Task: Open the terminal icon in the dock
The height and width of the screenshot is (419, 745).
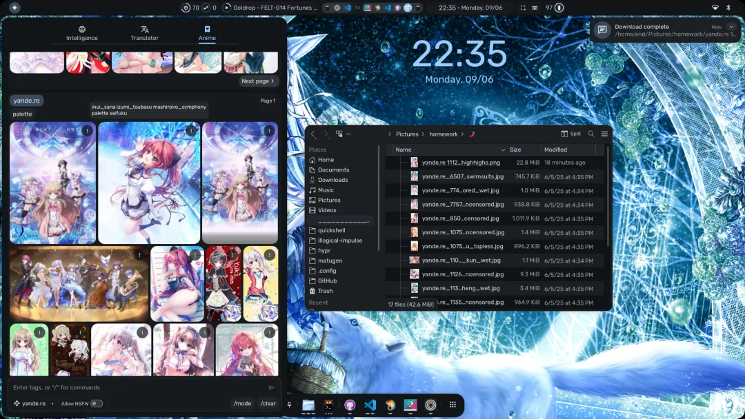Action: (x=329, y=405)
